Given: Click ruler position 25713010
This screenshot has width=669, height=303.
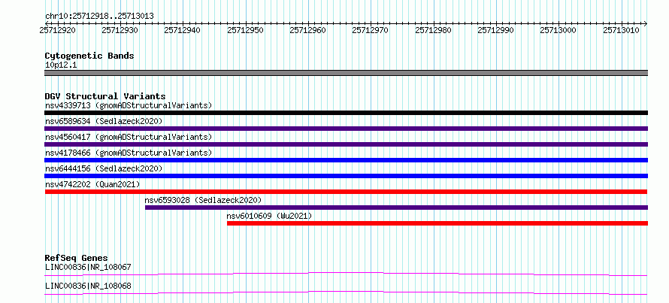Looking at the screenshot, I should coord(621,30).
